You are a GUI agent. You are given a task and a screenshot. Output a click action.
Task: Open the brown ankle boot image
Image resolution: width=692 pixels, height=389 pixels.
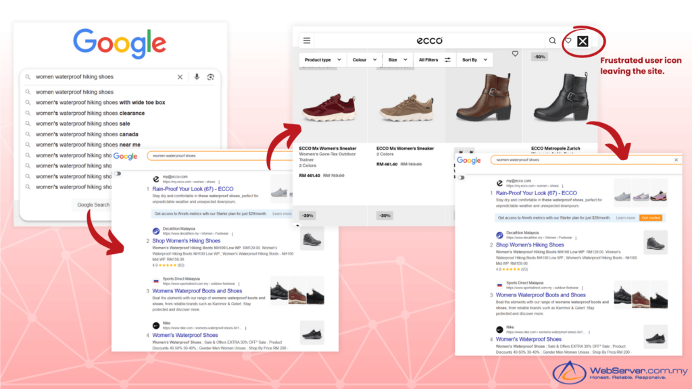(484, 97)
